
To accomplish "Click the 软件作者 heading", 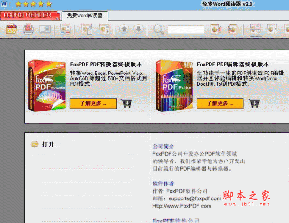I will 163,183.
